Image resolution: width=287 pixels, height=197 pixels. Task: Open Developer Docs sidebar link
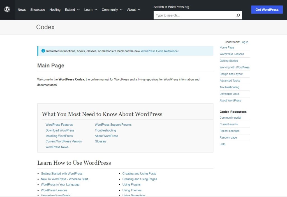(229, 94)
